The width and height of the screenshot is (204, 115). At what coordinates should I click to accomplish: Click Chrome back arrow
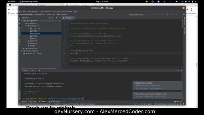[x=9, y=10]
